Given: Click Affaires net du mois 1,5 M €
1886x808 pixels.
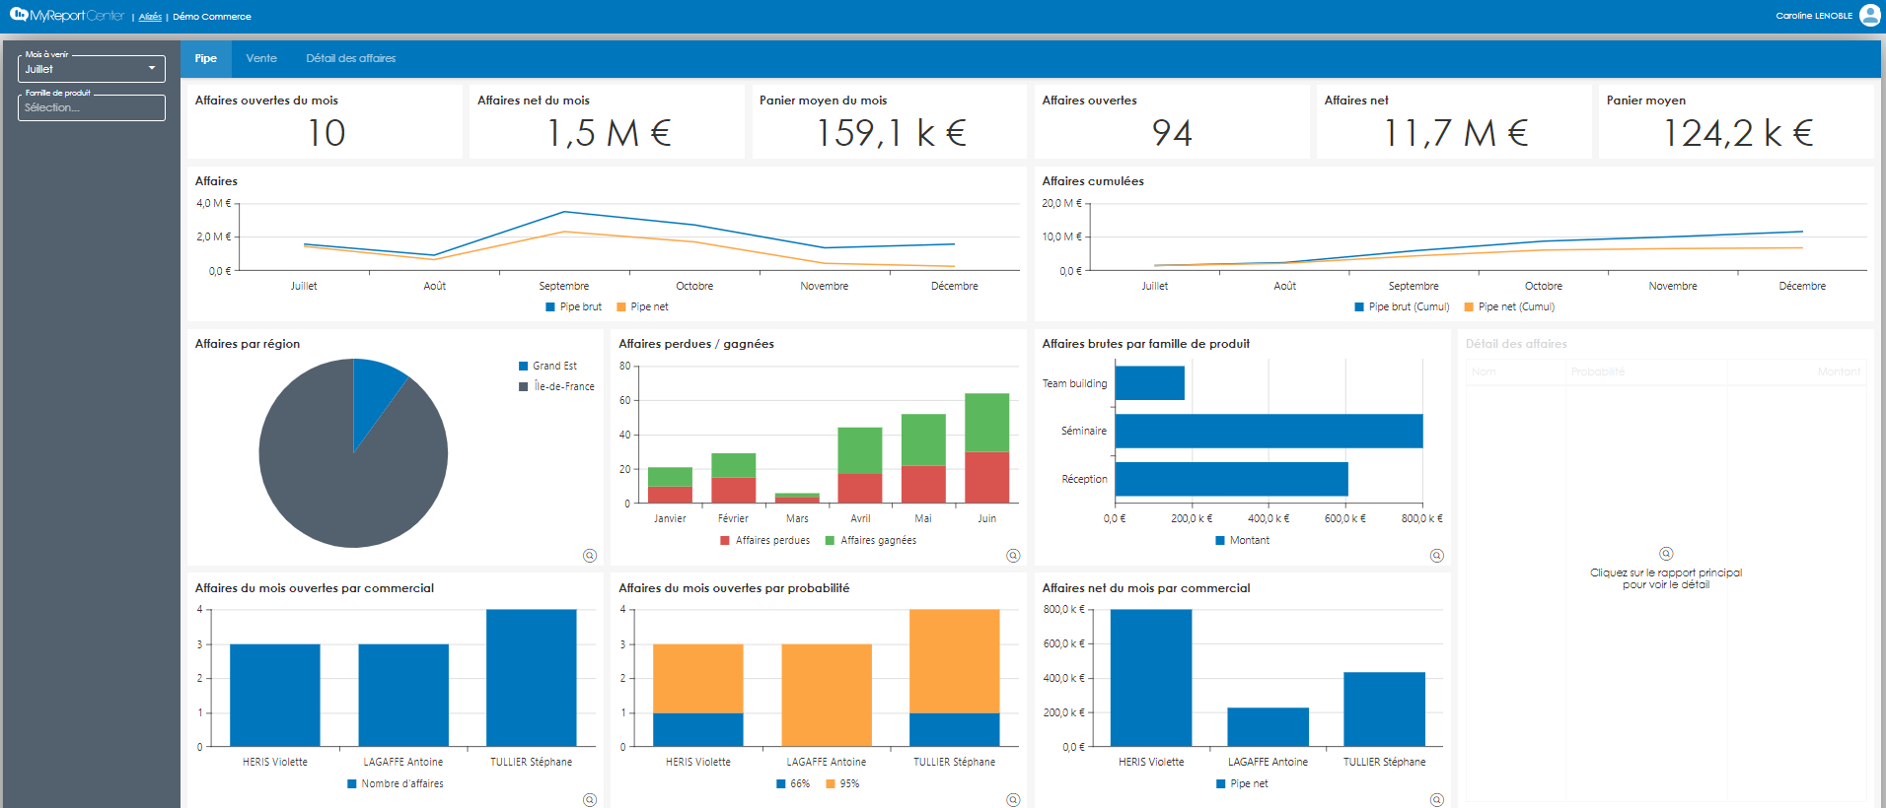Looking at the screenshot, I should click(609, 133).
